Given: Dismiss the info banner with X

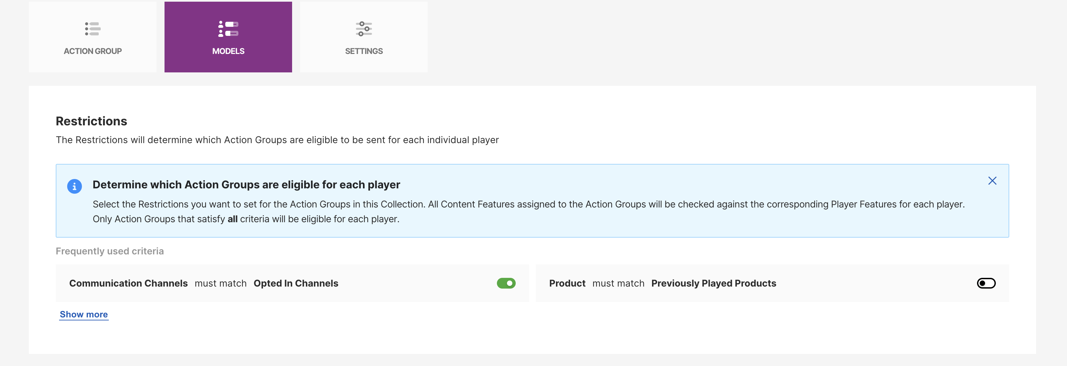Looking at the screenshot, I should tap(992, 181).
